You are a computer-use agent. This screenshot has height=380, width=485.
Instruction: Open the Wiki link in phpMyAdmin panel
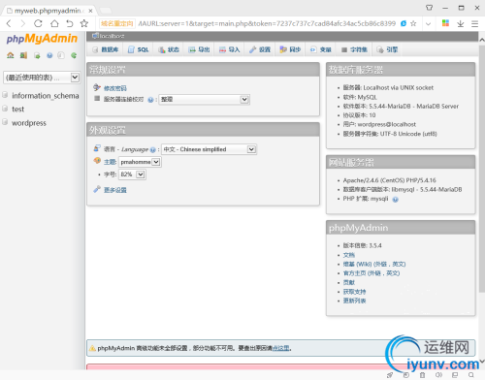point(374,264)
